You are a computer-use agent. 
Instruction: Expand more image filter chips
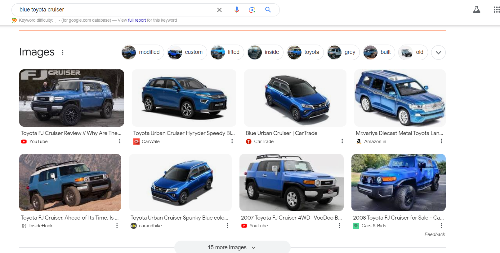tap(438, 53)
